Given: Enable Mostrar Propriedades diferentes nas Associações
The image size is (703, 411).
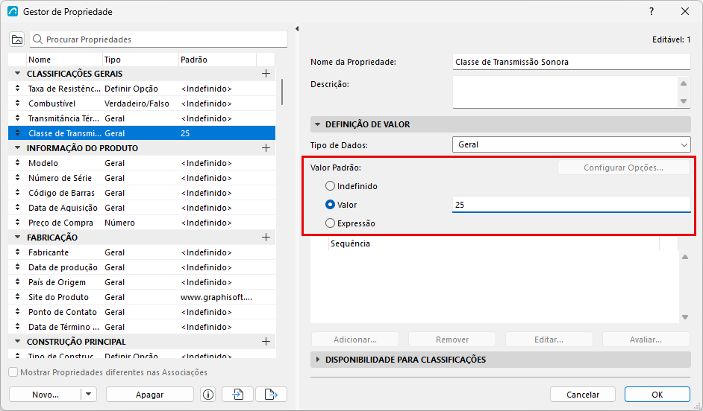Looking at the screenshot, I should click(13, 372).
